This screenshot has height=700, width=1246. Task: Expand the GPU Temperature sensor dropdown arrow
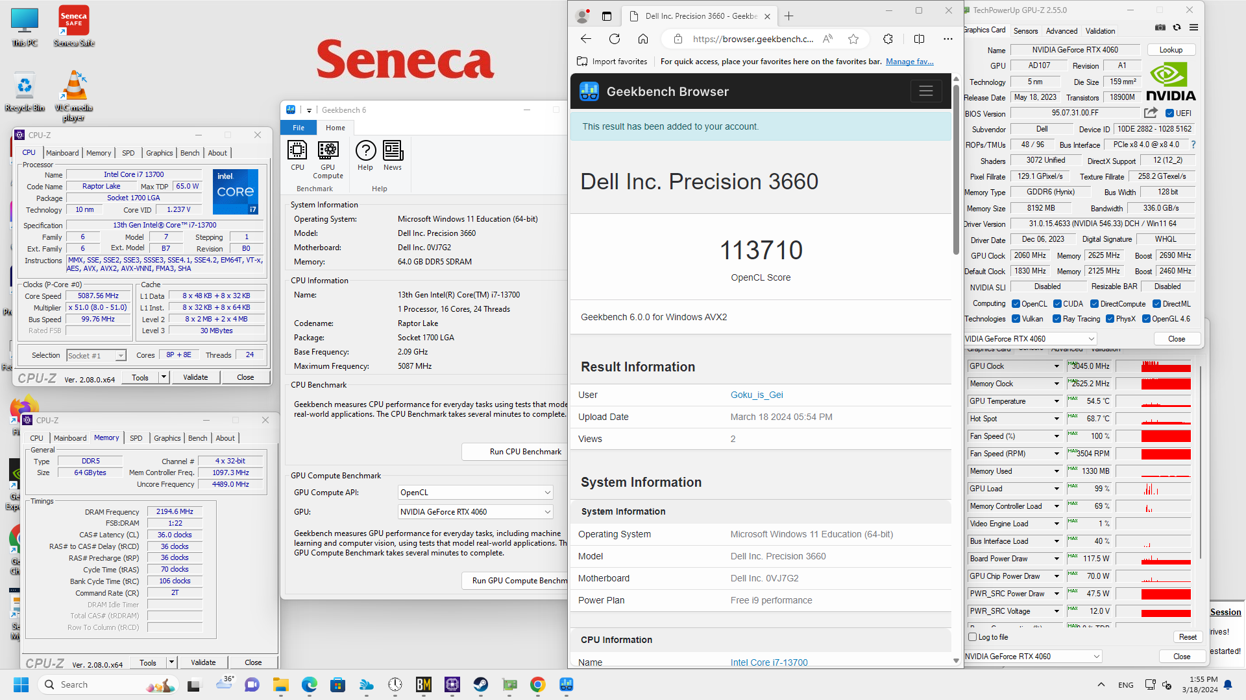pos(1057,401)
